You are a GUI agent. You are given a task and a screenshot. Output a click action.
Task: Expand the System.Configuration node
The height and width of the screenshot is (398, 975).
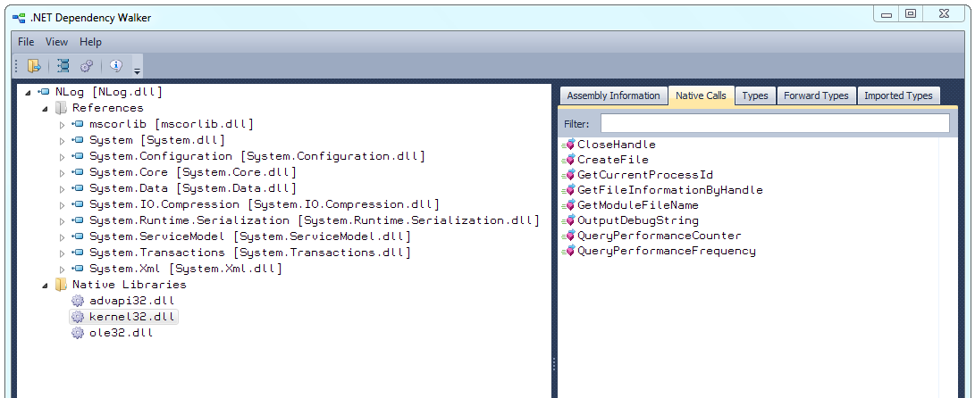[x=62, y=157]
